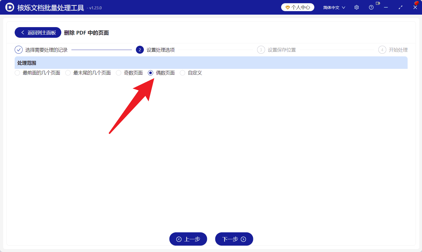The height and width of the screenshot is (252, 422).
Task: Maximize the application window
Action: tap(400, 7)
